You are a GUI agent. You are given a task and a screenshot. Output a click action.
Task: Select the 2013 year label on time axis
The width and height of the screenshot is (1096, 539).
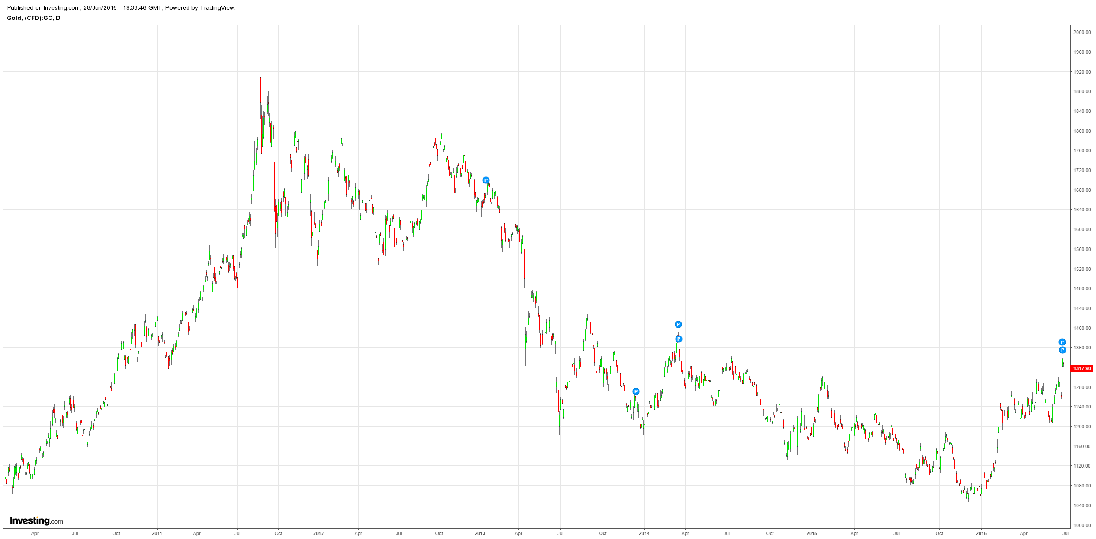(x=480, y=533)
